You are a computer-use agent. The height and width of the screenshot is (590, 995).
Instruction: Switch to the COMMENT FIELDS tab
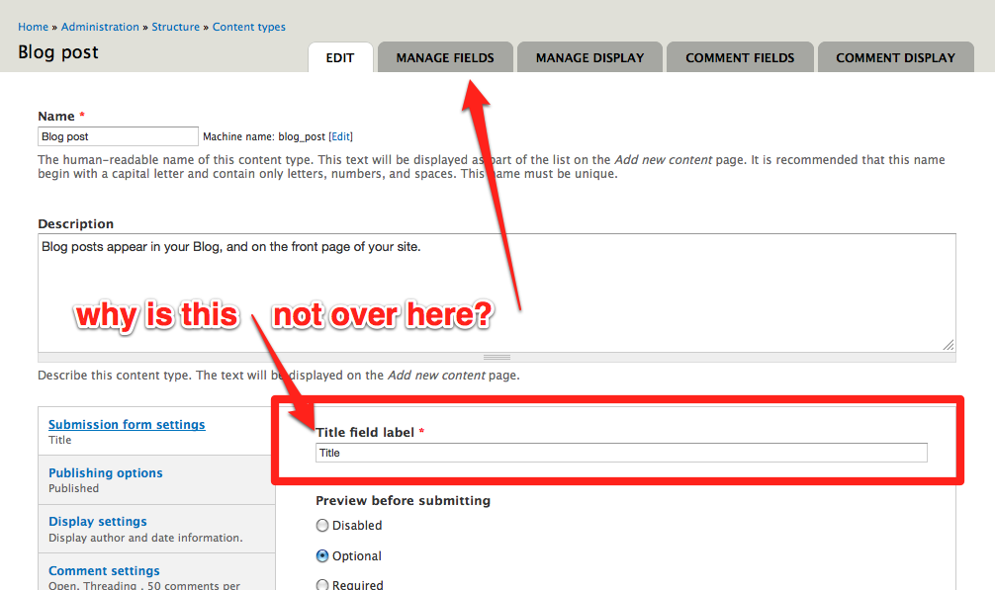tap(739, 57)
